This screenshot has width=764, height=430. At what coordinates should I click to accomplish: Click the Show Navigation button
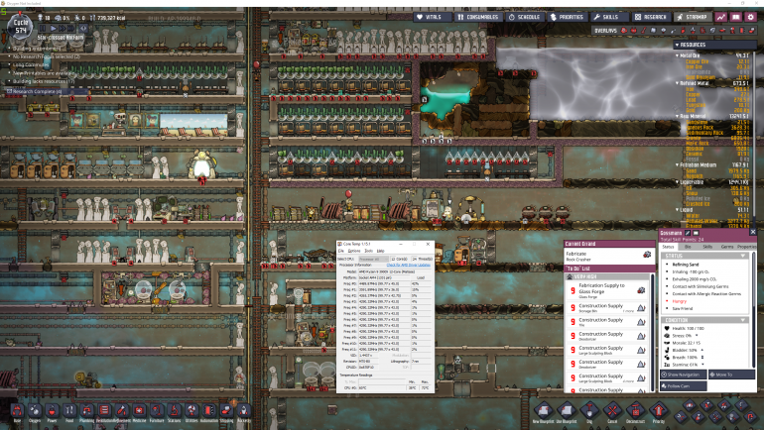click(683, 375)
